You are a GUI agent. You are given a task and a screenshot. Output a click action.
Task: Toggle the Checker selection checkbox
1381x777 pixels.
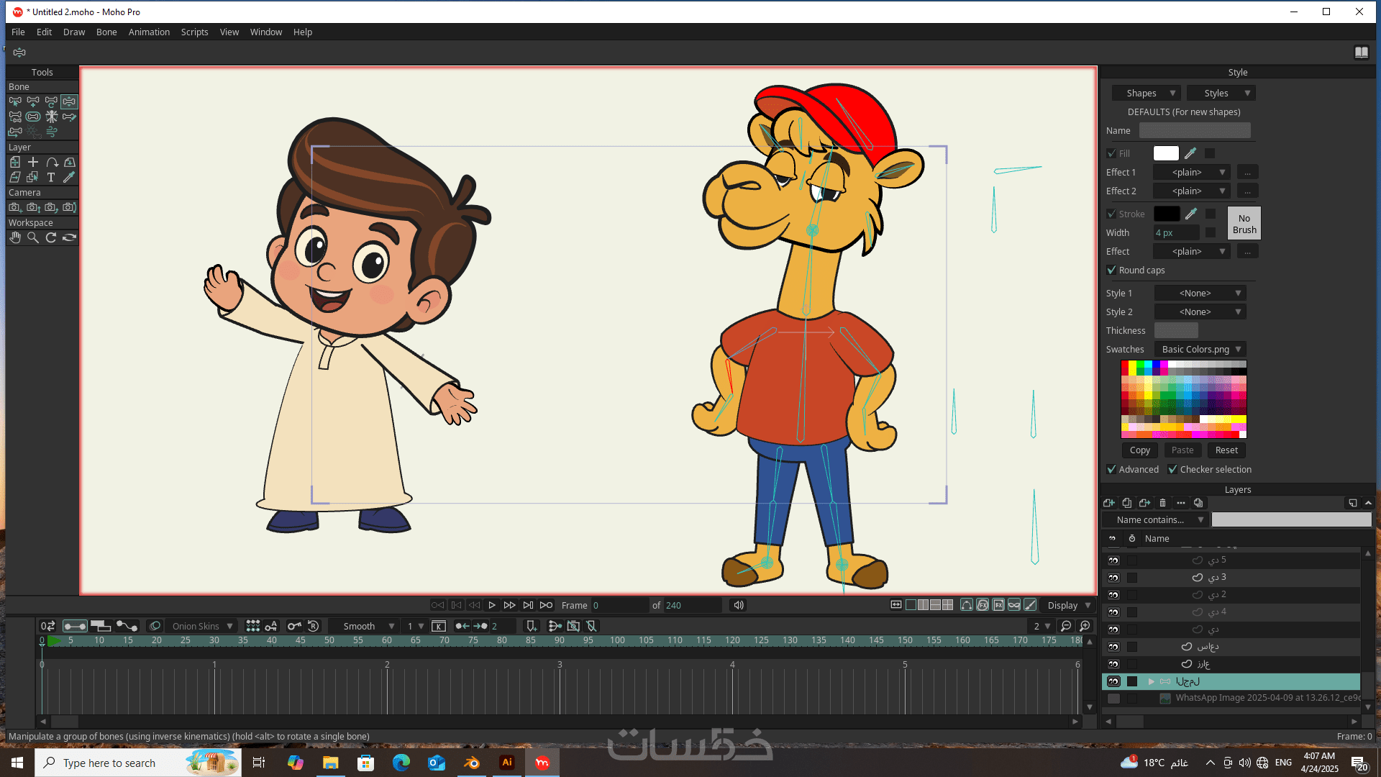(x=1173, y=469)
